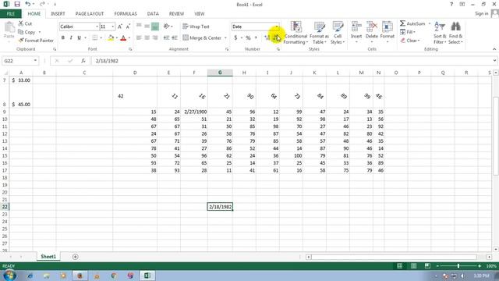Open Excel from the Windows taskbar
Screen dimensions: 499x281
pos(147,276)
